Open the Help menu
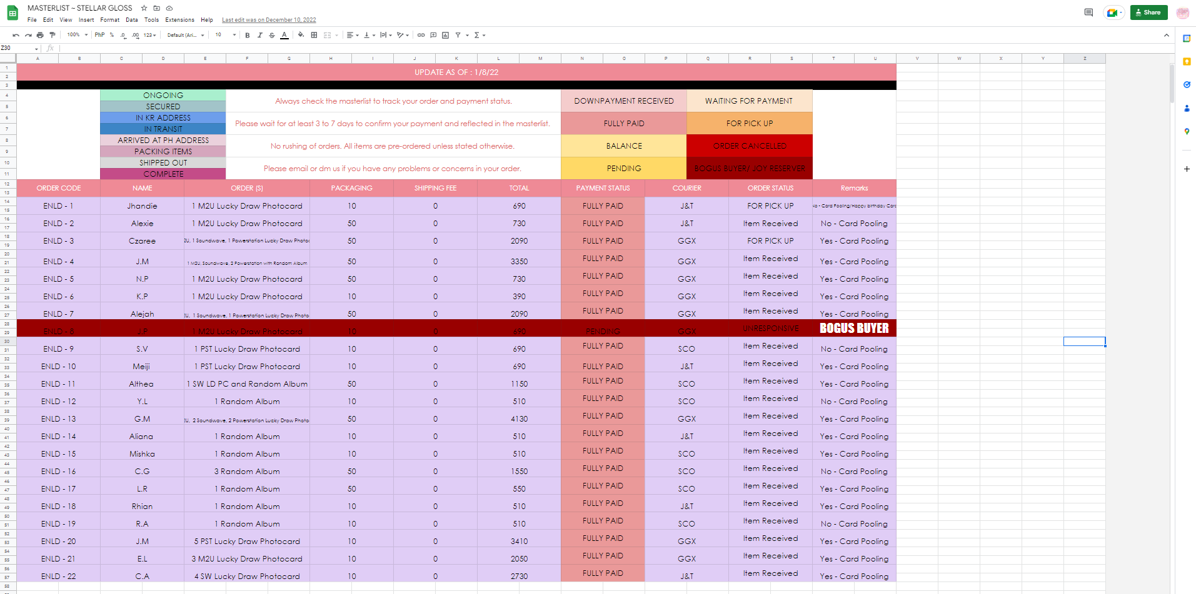The height and width of the screenshot is (594, 1196). click(206, 20)
